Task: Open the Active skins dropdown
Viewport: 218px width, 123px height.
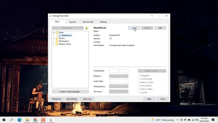Action: (68, 28)
